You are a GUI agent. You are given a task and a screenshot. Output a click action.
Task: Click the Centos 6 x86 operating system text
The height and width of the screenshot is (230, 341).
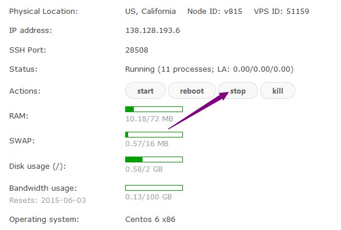click(150, 220)
